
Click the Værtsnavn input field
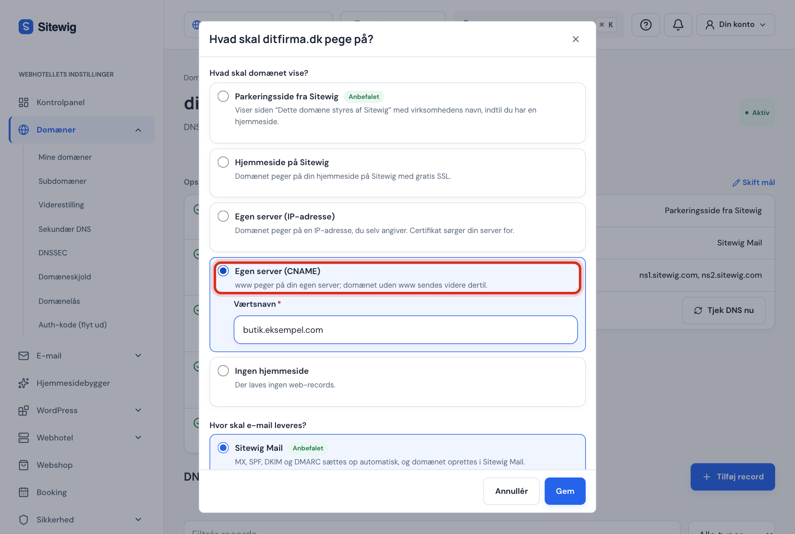405,330
